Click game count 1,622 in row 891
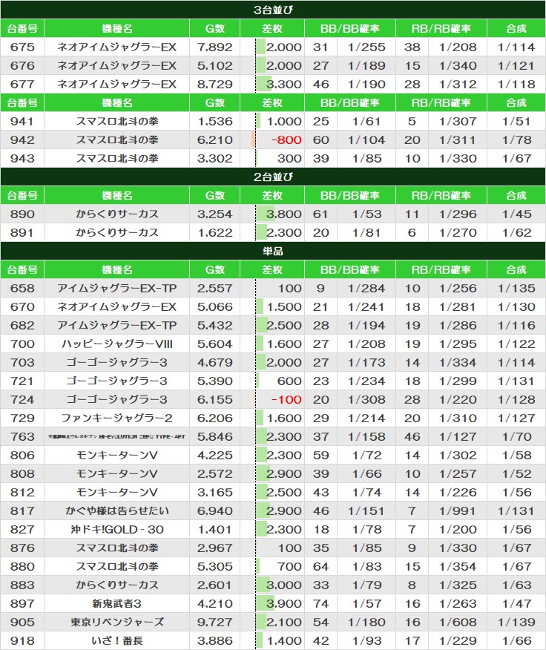Viewport: 546px width, 650px height. [214, 232]
